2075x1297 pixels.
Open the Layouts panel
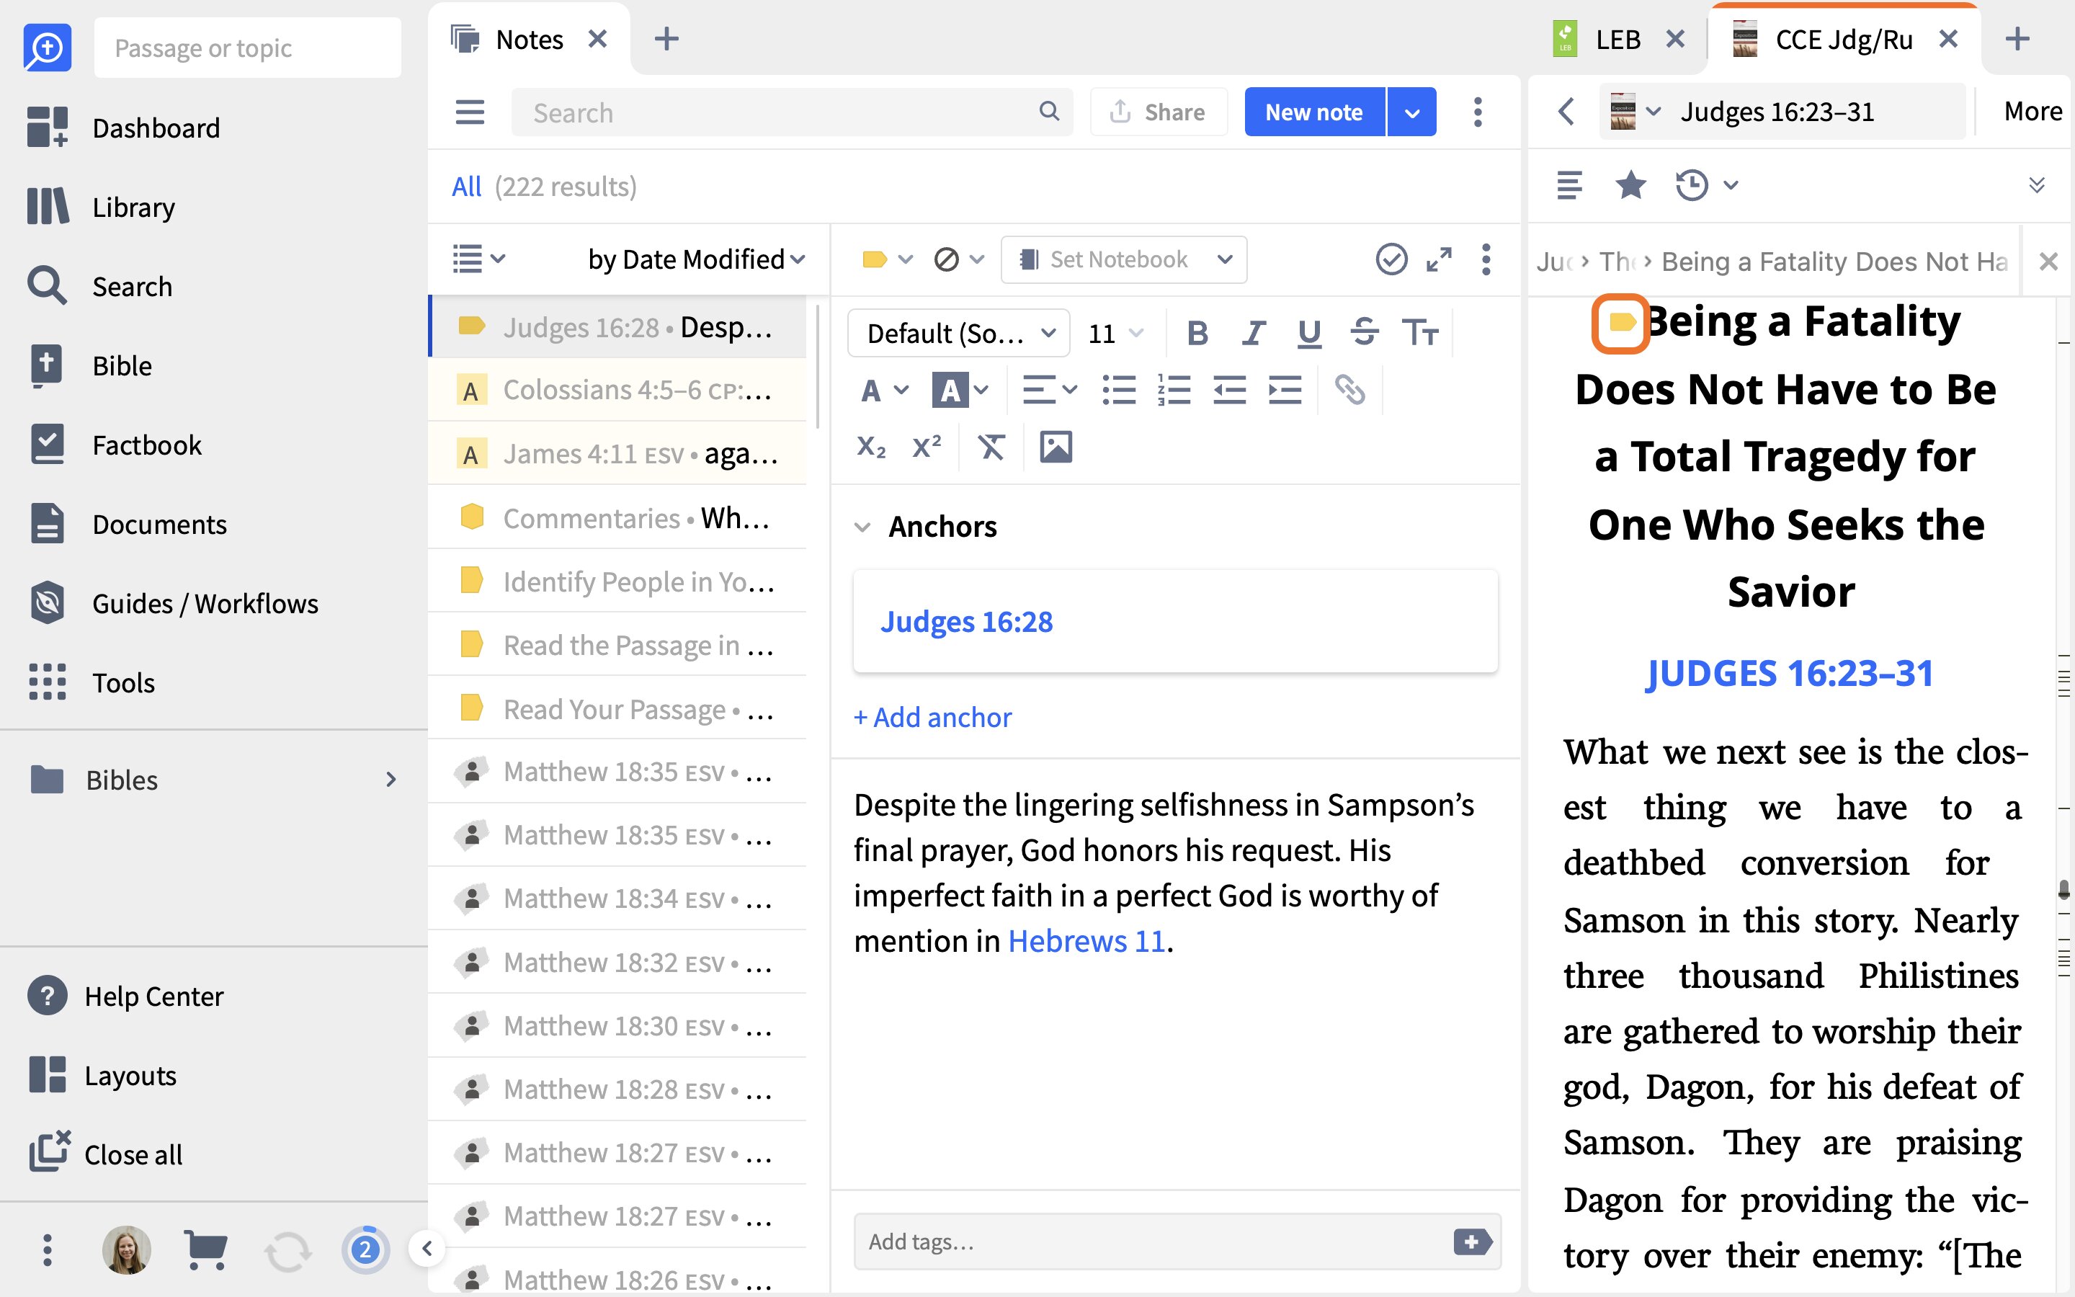point(102,1075)
